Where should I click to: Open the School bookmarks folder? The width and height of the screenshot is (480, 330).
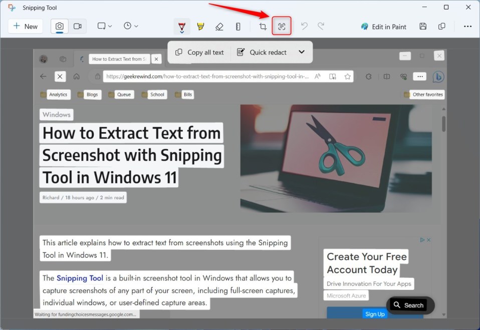[154, 95]
